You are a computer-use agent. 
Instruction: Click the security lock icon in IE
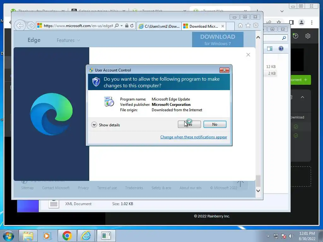point(127,26)
